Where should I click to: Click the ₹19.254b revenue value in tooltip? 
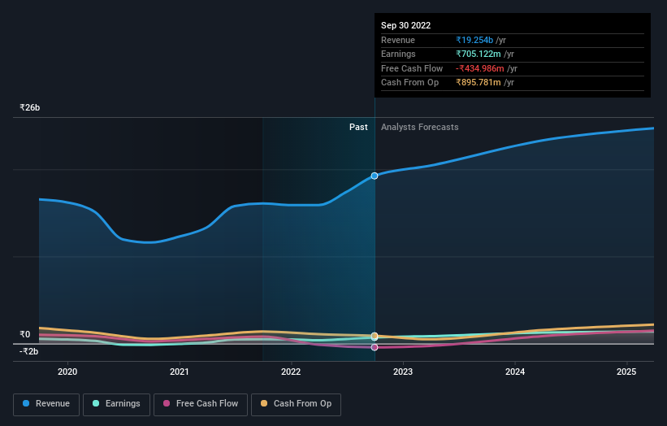click(x=474, y=40)
